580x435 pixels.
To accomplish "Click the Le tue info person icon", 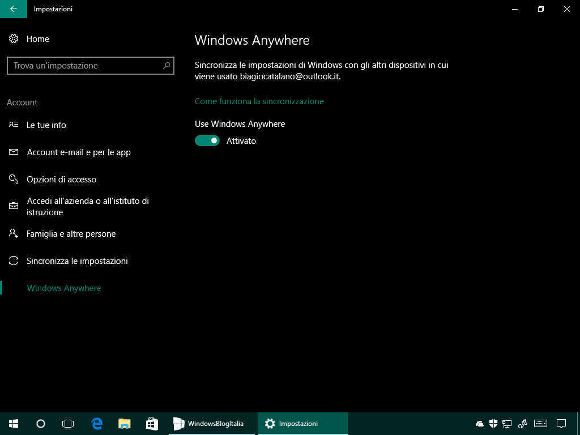I will tap(14, 125).
